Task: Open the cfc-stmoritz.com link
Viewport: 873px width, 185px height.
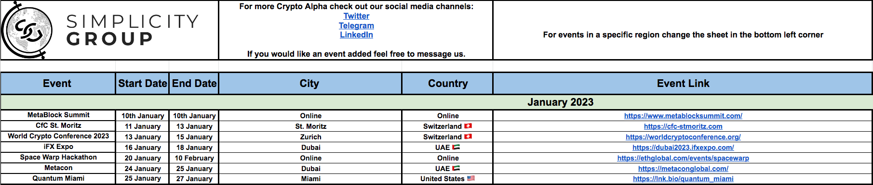Action: click(683, 126)
